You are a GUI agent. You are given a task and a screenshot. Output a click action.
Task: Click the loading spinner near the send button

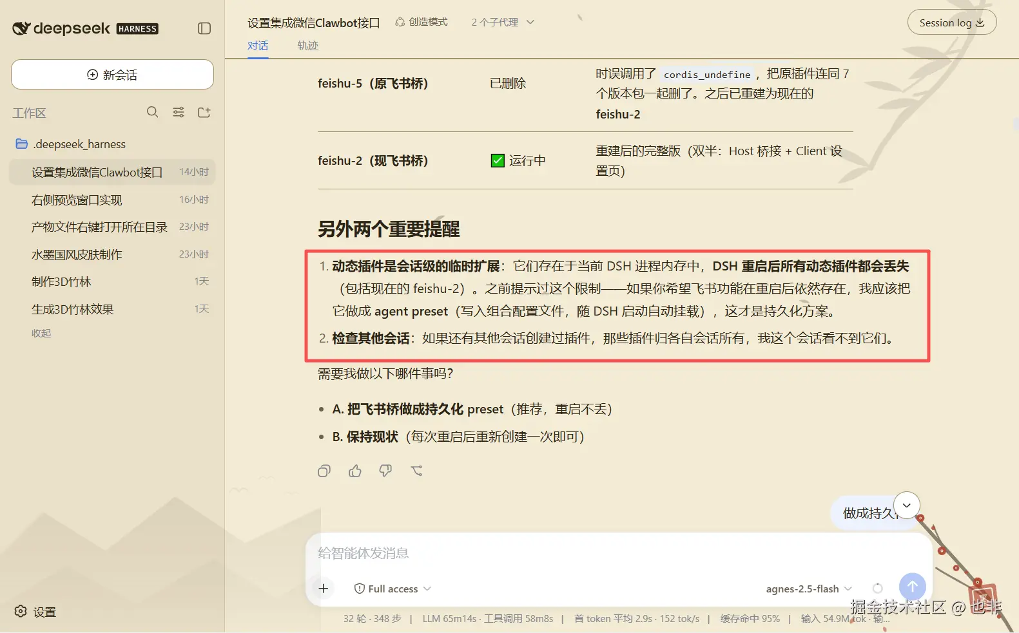[877, 588]
